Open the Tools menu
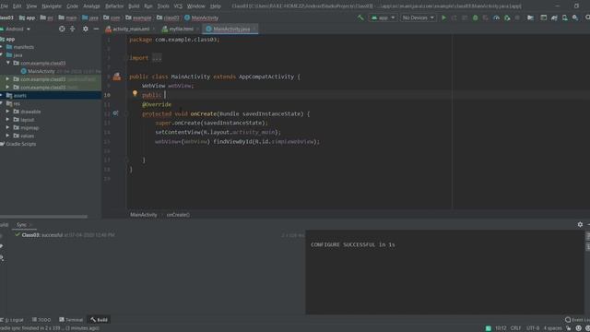 163,6
